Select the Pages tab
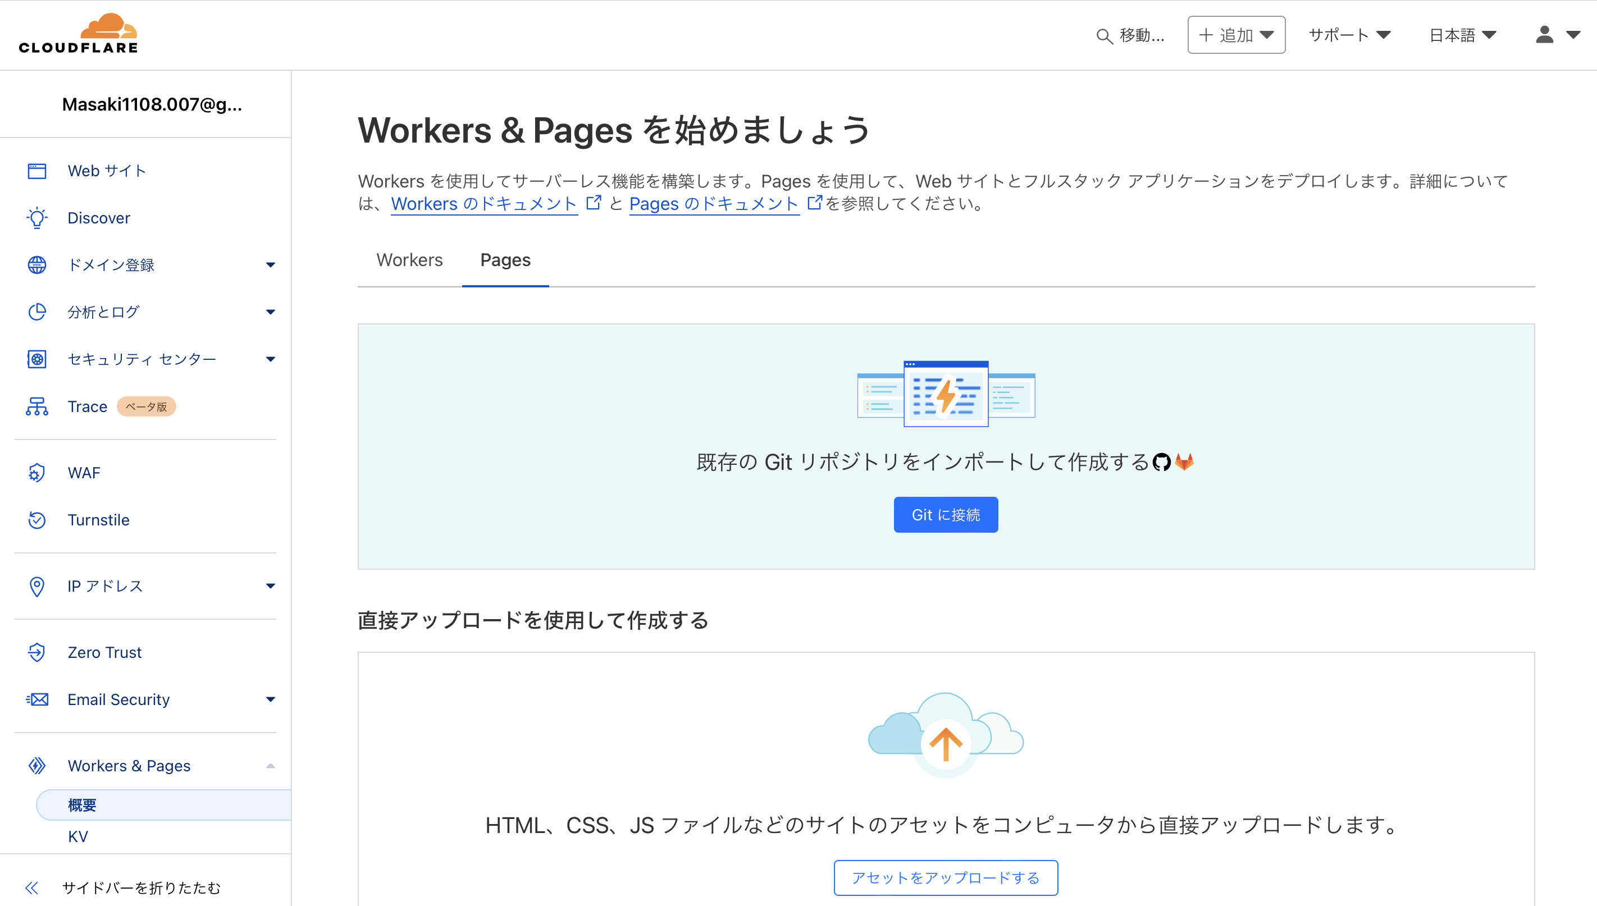Screen dimensions: 1597x906 tap(505, 260)
